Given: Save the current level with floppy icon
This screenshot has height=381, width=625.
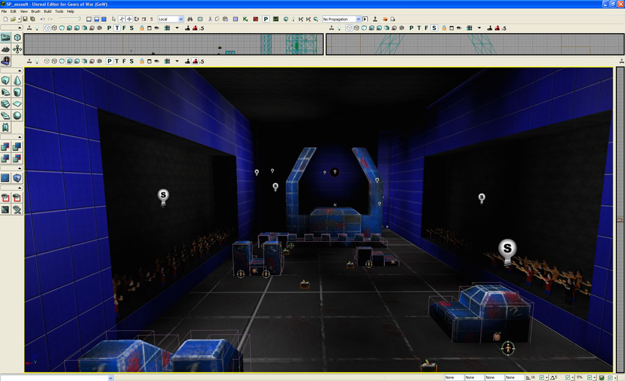Looking at the screenshot, I should click(25, 19).
